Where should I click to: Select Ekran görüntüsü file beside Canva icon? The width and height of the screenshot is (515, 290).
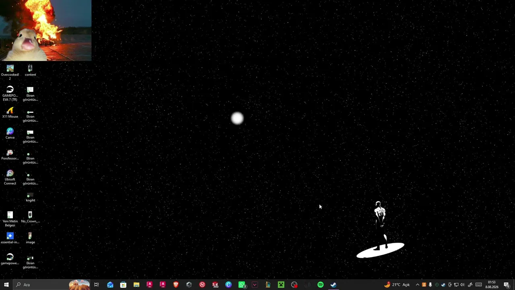point(30,135)
